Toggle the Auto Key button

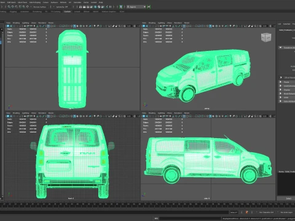point(246,212)
